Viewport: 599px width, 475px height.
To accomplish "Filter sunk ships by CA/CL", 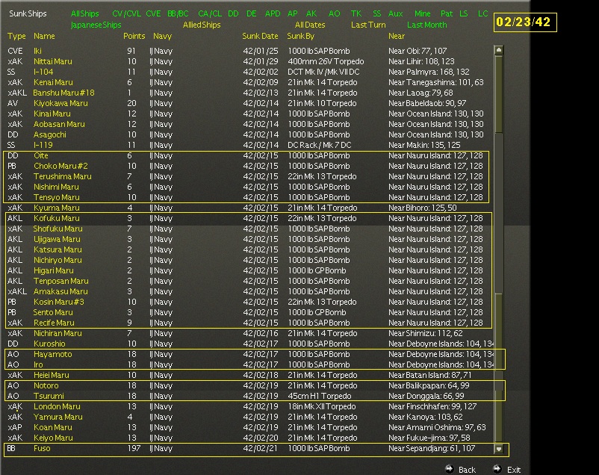I will tap(210, 13).
